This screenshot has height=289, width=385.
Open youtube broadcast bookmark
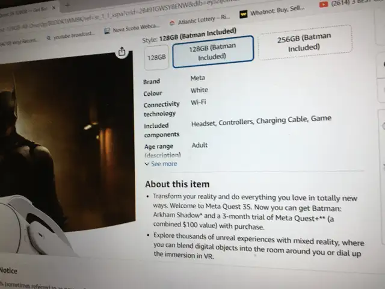click(70, 36)
